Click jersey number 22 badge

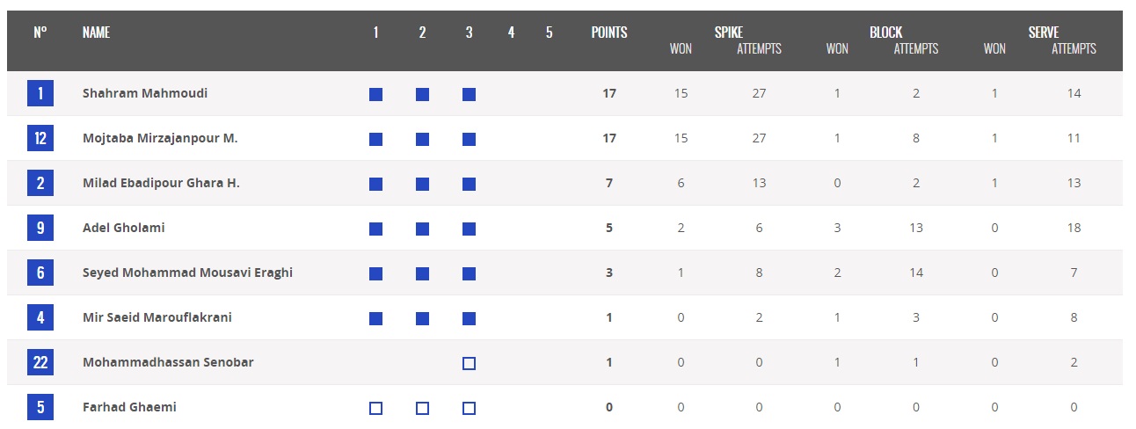pos(40,362)
